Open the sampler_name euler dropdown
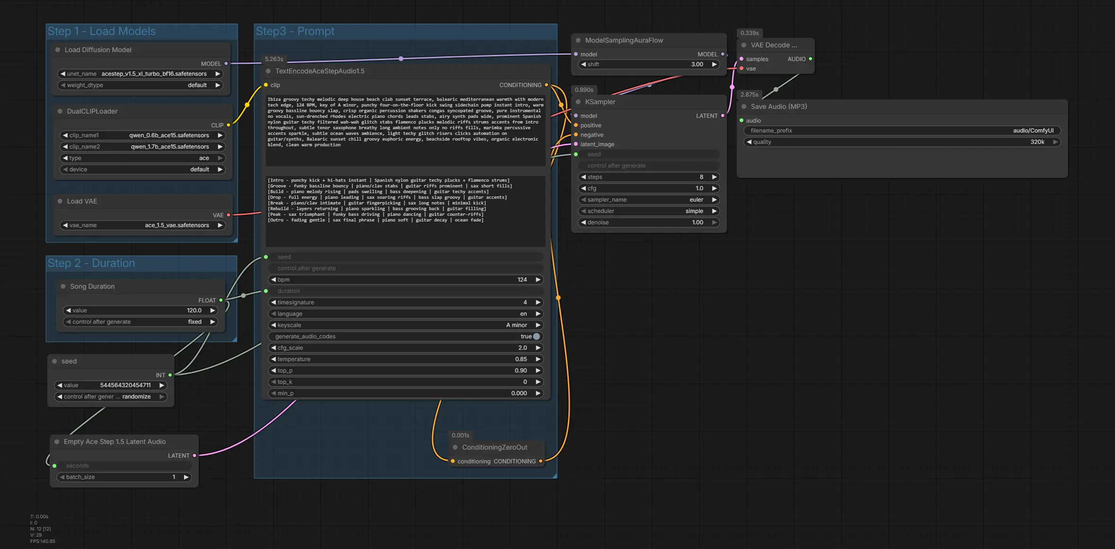The width and height of the screenshot is (1115, 549). (x=648, y=200)
